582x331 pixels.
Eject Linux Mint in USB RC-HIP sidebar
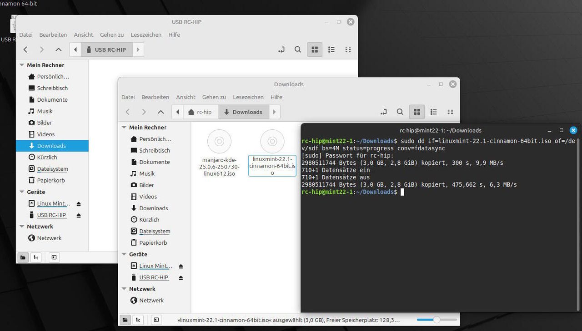(x=79, y=204)
